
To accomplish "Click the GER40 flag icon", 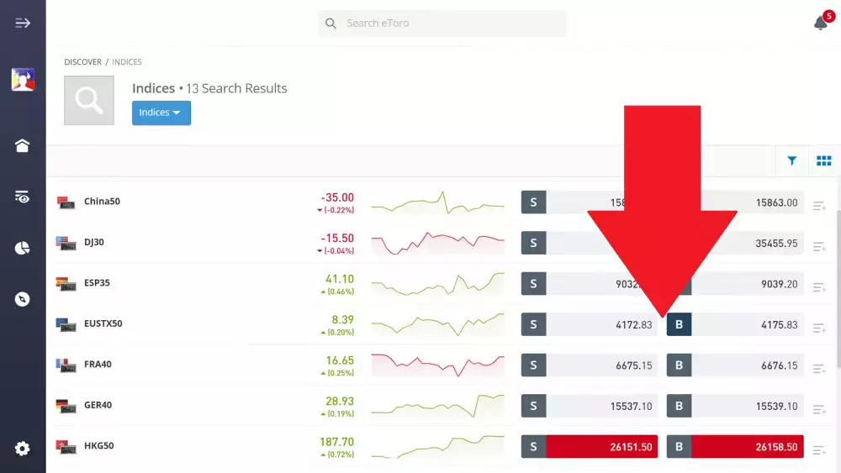I will (66, 406).
